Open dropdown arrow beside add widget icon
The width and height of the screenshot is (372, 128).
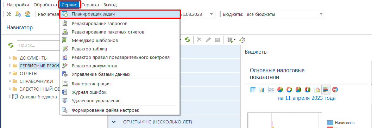234,40
